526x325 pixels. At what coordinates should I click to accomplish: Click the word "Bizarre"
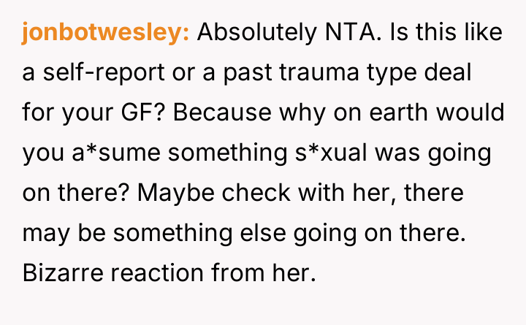point(65,275)
